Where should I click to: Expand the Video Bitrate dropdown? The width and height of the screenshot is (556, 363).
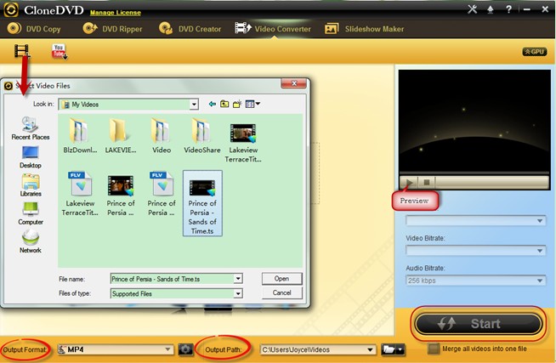click(539, 251)
